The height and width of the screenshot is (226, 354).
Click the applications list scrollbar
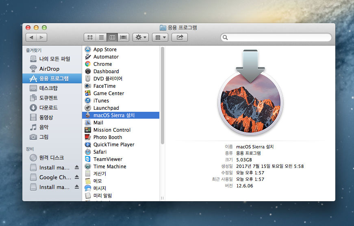[x=162, y=95]
